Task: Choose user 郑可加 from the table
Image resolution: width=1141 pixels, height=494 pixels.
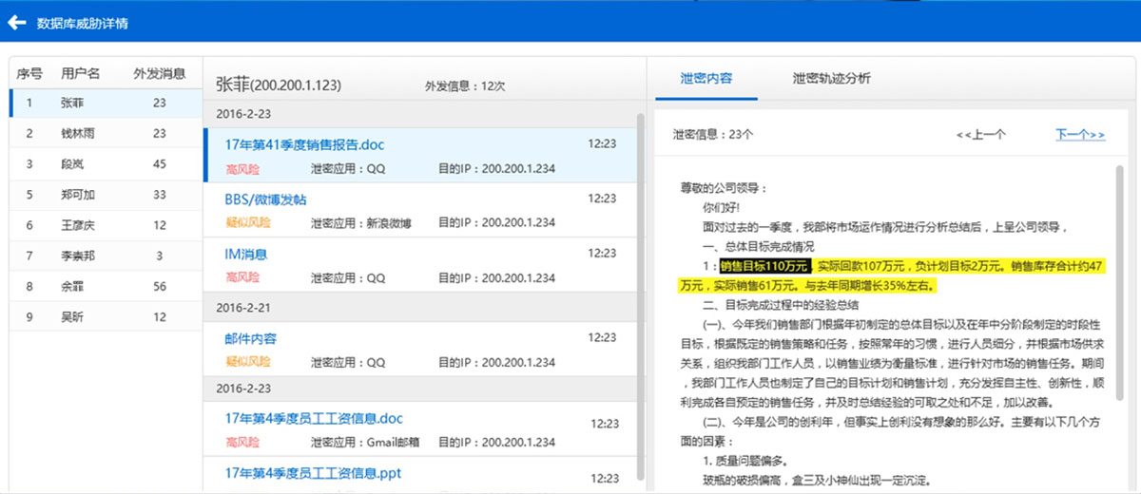Action: pos(105,194)
